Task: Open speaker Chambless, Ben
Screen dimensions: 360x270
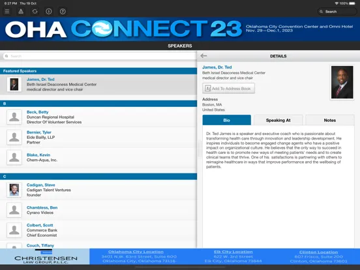Action: [98, 210]
